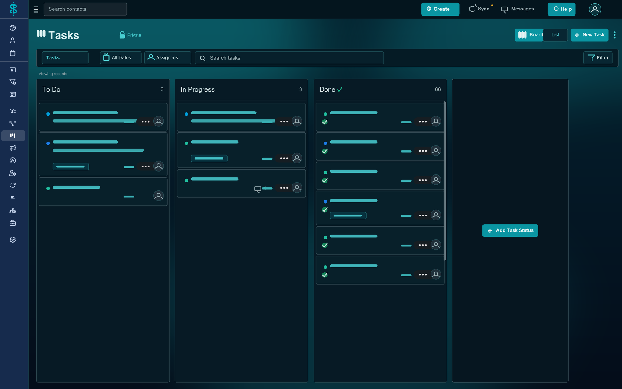Open the org hierarchy icon in sidebar
Image resolution: width=622 pixels, height=389 pixels.
point(13,210)
